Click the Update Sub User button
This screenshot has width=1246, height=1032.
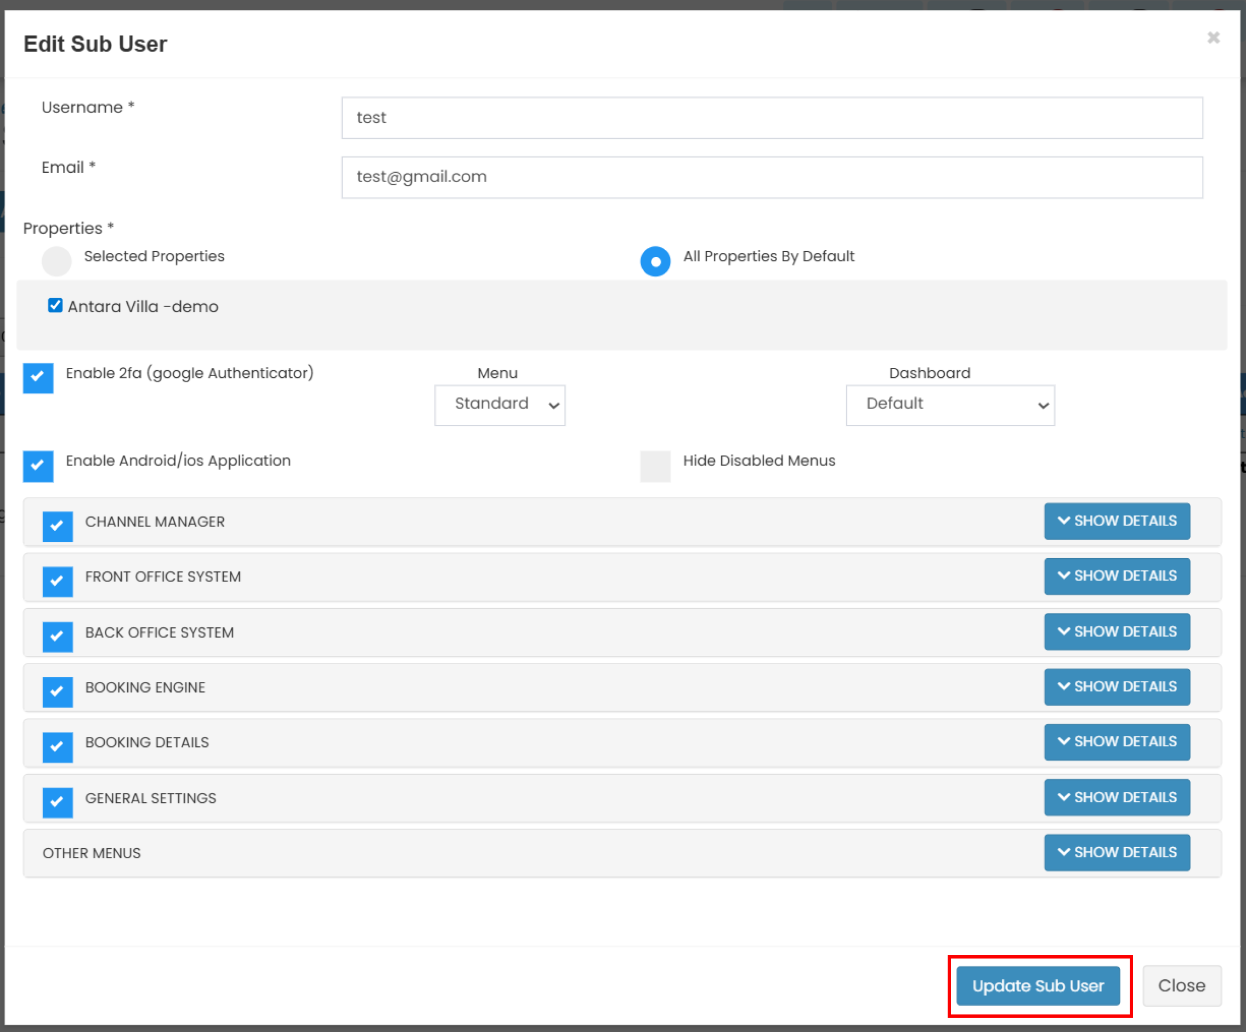1037,986
